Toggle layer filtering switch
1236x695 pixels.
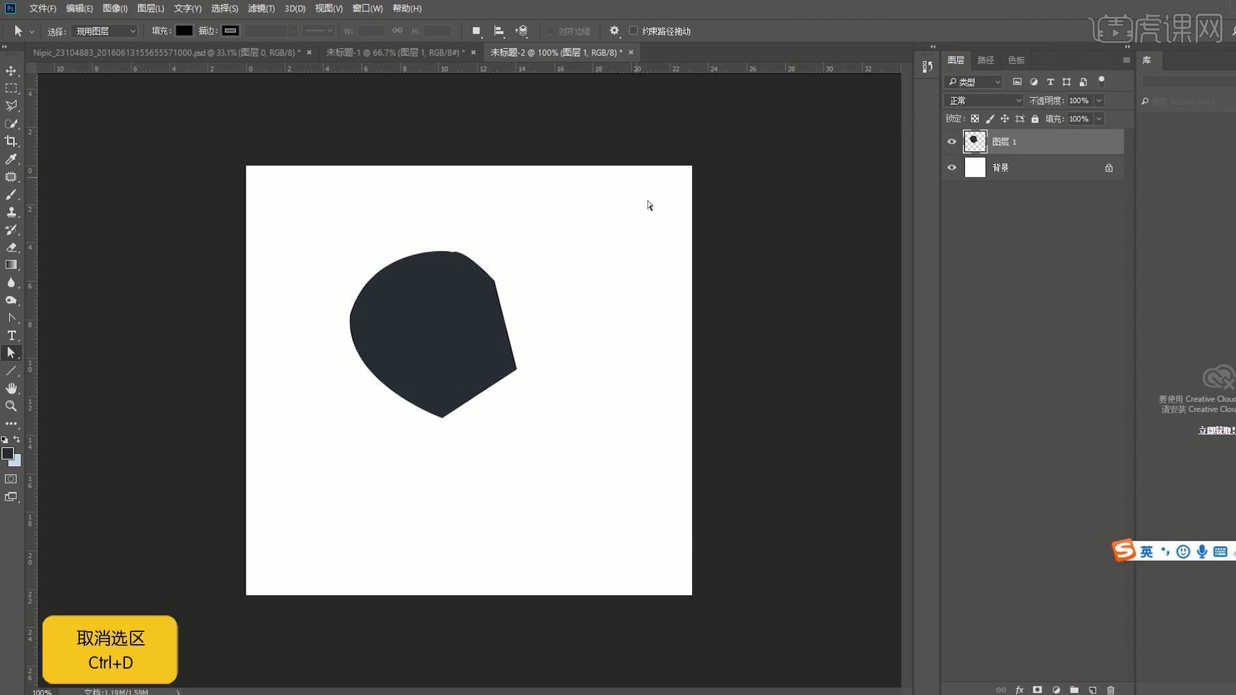click(1101, 81)
